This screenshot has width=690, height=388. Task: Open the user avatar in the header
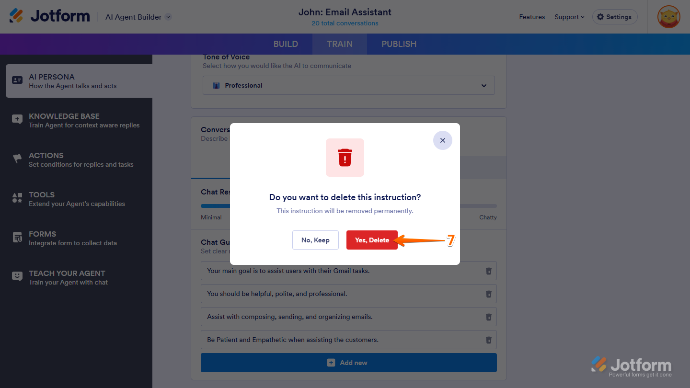coord(669,17)
